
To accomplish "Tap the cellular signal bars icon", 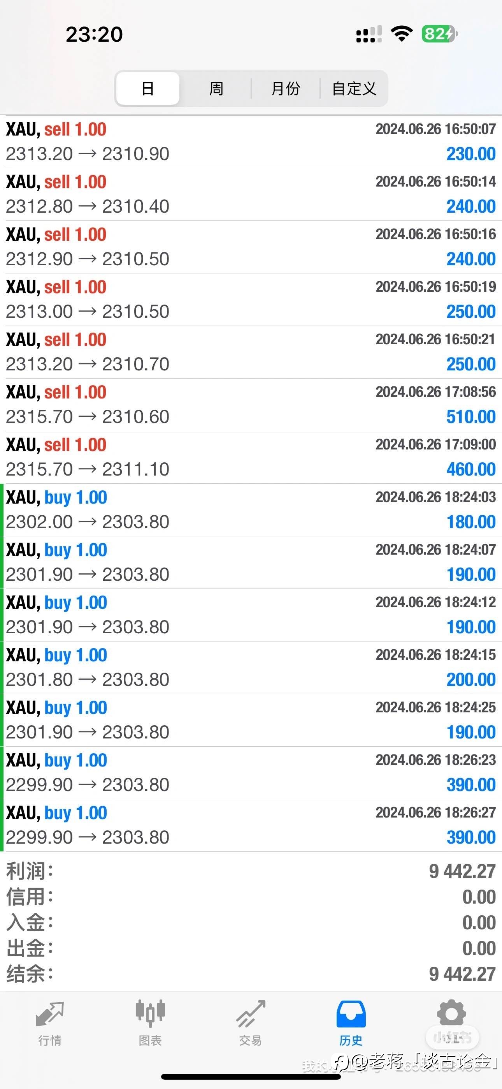I will coord(369,34).
